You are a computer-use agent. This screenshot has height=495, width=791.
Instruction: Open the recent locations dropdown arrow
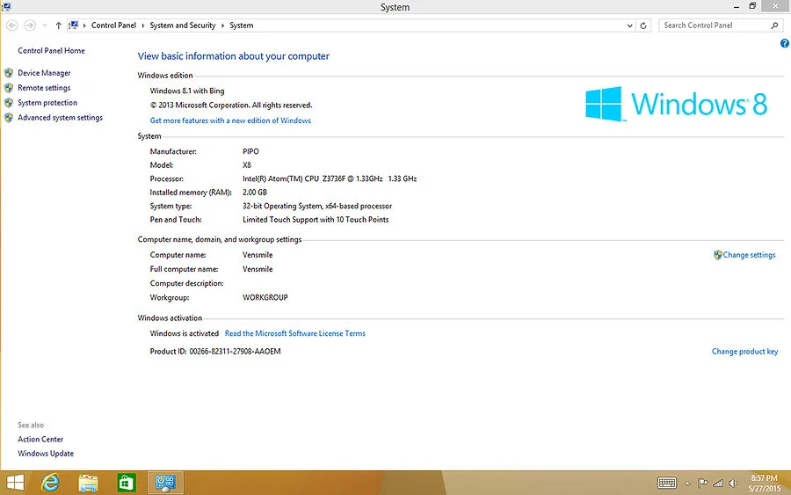click(x=45, y=25)
